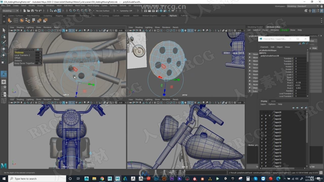This screenshot has width=324, height=182.
Task: Click the Undo arrow icon
Action: (x=36, y=11)
